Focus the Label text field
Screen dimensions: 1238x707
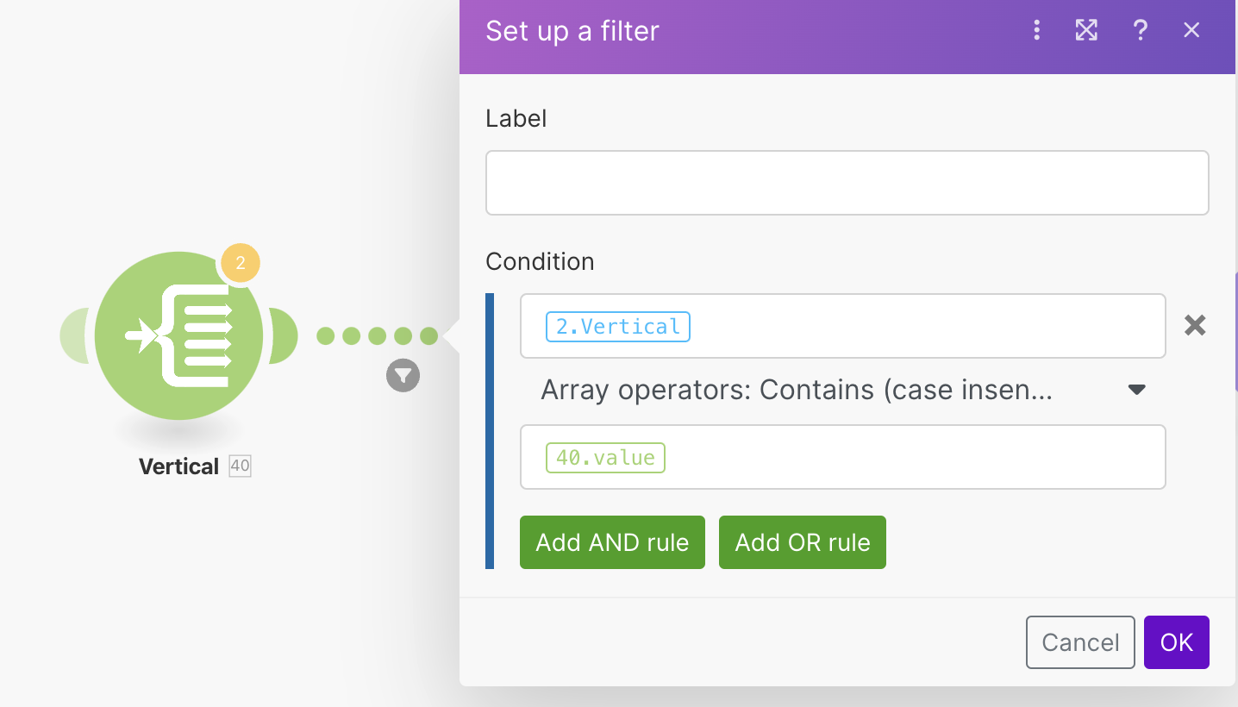(847, 183)
